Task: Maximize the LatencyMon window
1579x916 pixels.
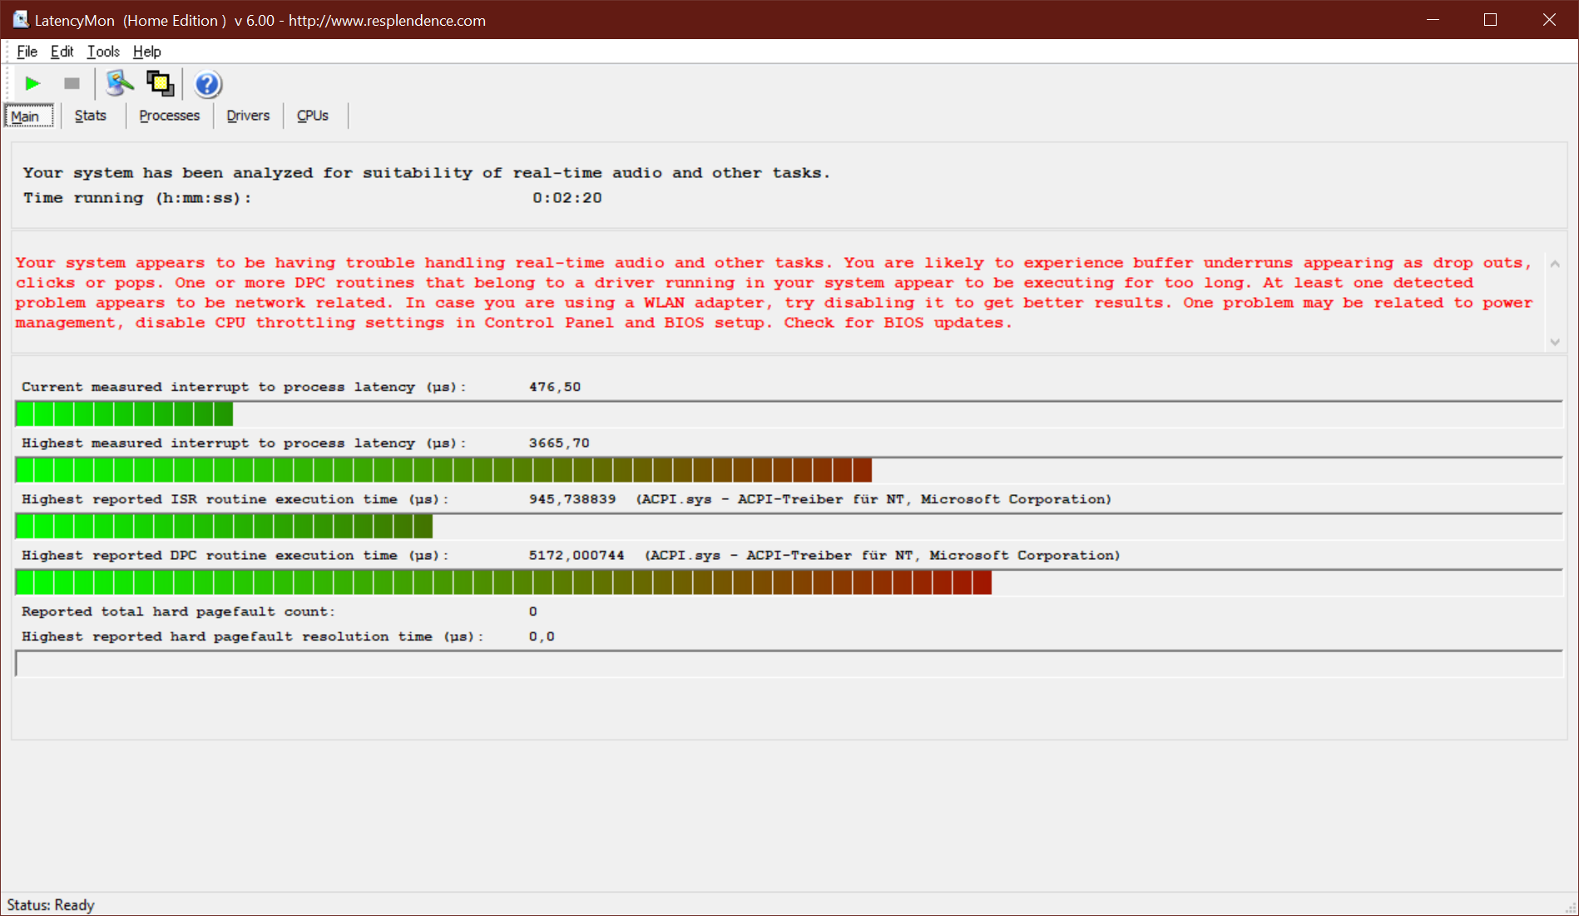Action: coord(1490,20)
